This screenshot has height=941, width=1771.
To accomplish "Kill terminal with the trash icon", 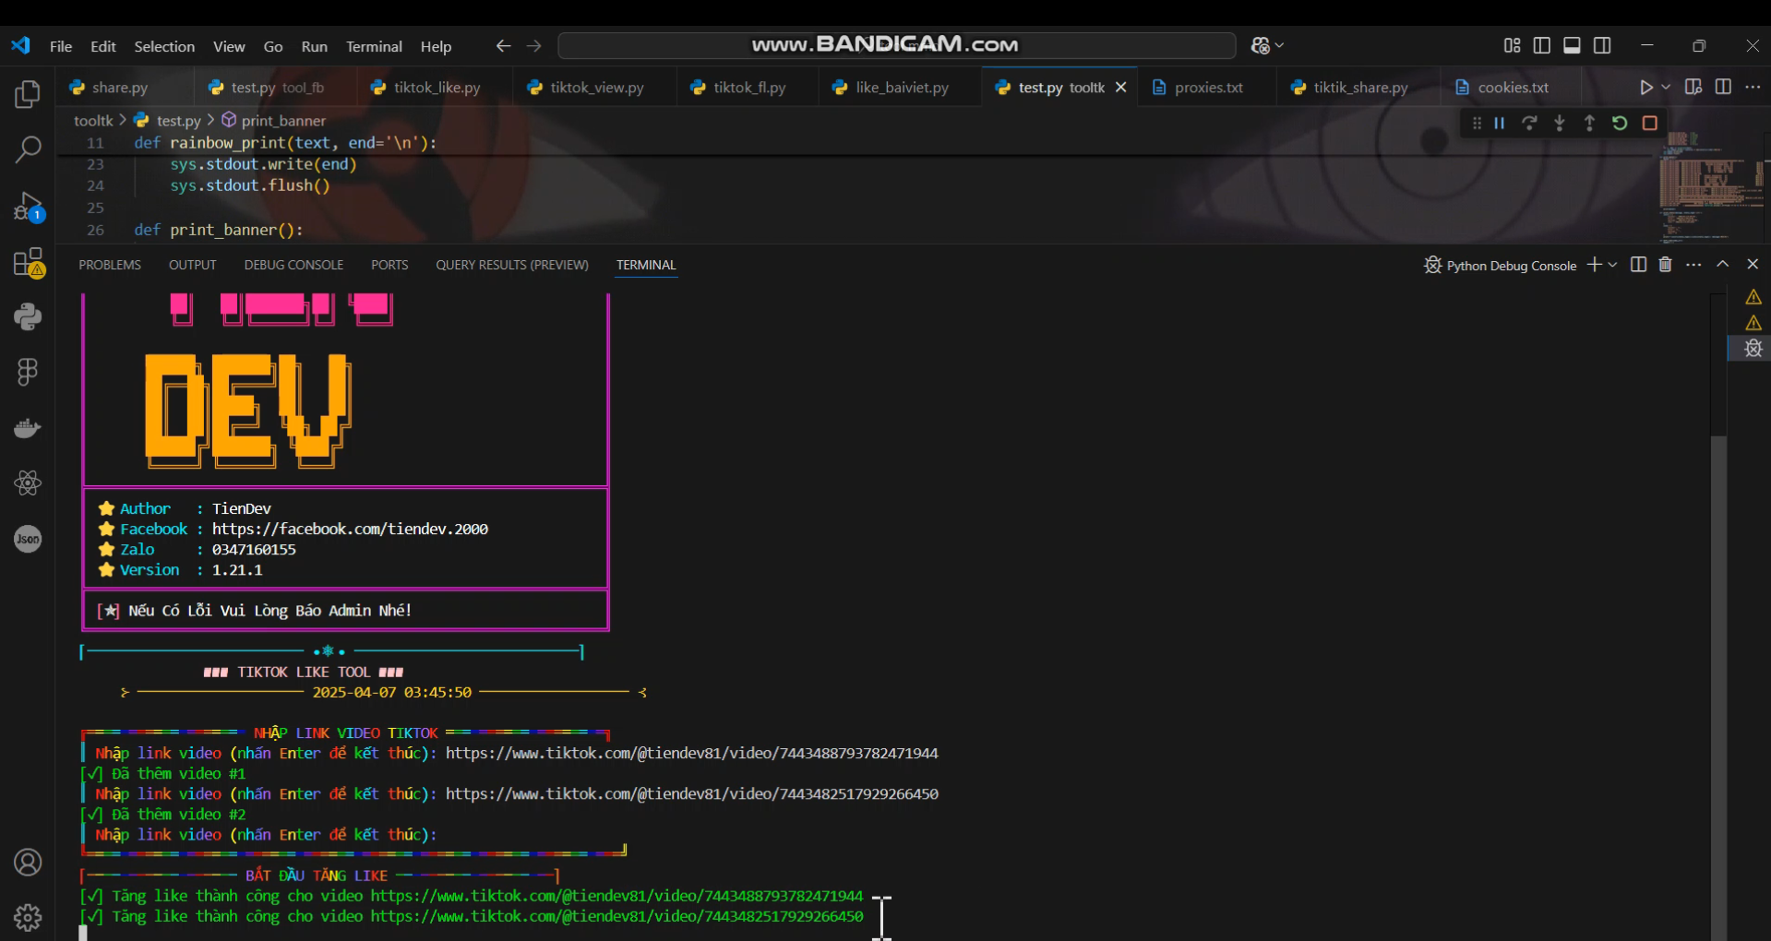I will [x=1665, y=265].
